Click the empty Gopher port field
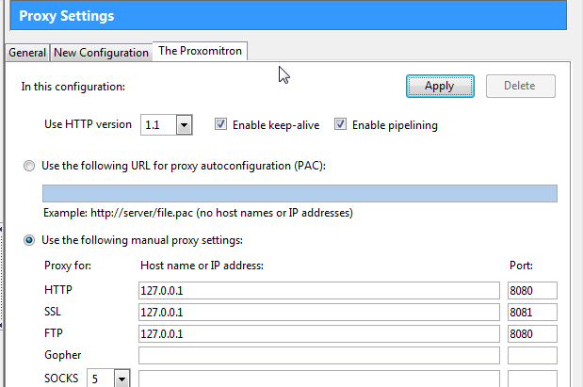Screen dimensions: 583x387 pos(531,355)
